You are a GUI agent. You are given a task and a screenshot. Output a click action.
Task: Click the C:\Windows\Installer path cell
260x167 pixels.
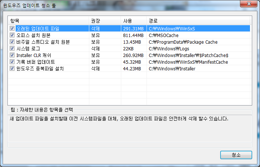click(x=172, y=69)
